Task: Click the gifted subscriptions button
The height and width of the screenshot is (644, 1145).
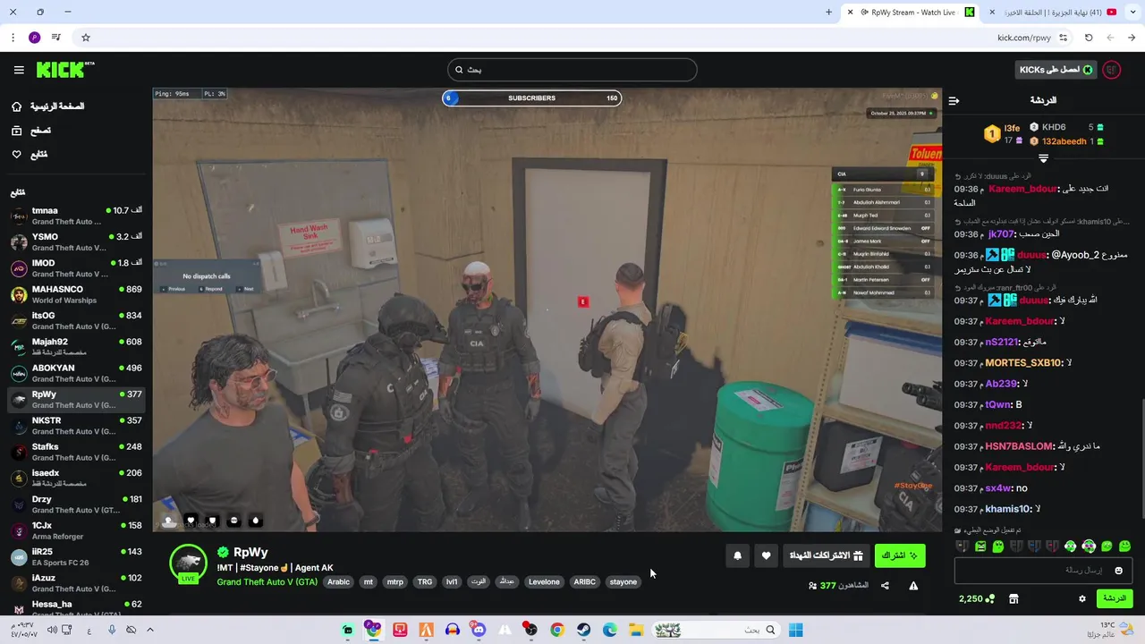Action: tap(826, 555)
